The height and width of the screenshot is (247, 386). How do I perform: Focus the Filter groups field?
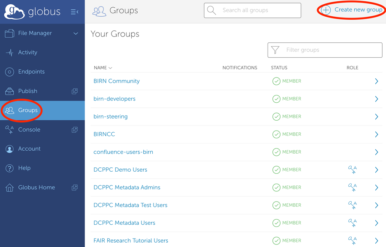point(325,50)
